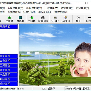Click the 打卡 clock icon
91x91 pixels.
pos(78,17)
